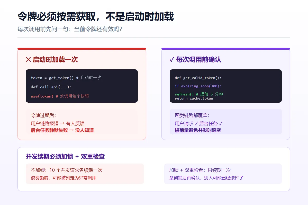Click the green refresh() code line
Screen dimensions: 308x205
tap(199, 94)
